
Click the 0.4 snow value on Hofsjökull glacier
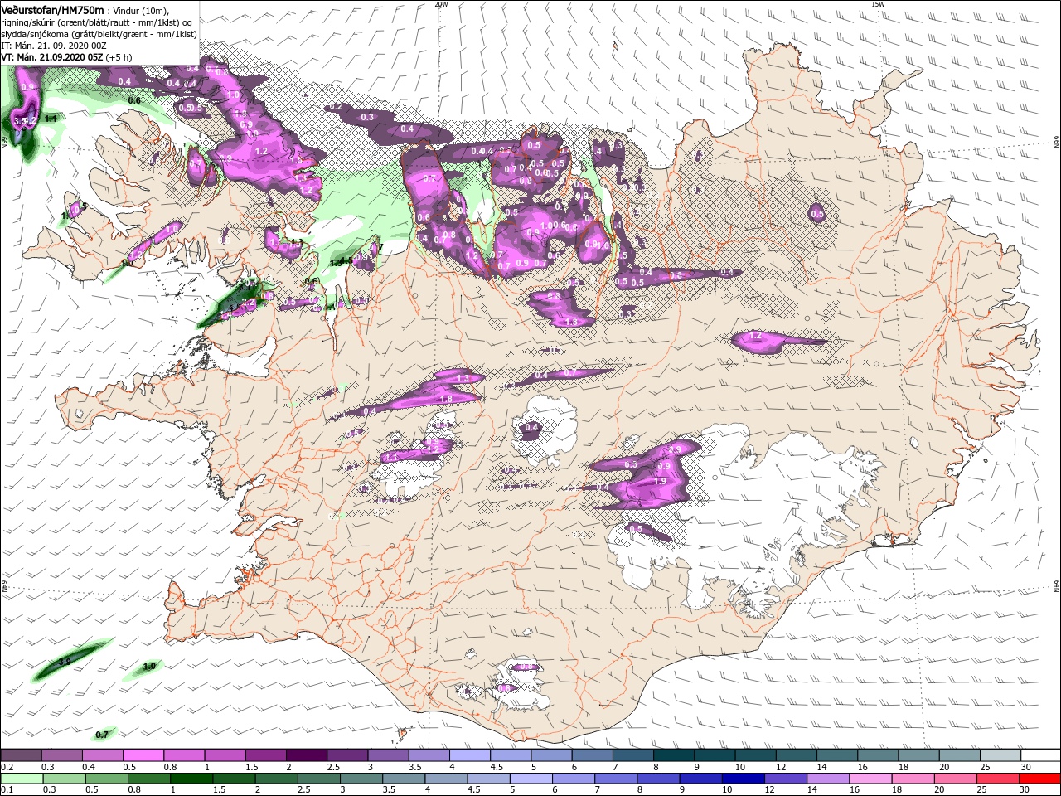(x=531, y=427)
